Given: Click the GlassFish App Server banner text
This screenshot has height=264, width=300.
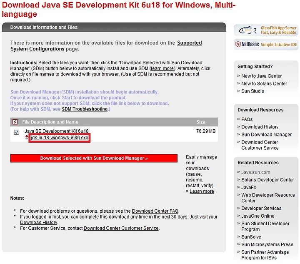Looking at the screenshot, I should [x=279, y=30].
